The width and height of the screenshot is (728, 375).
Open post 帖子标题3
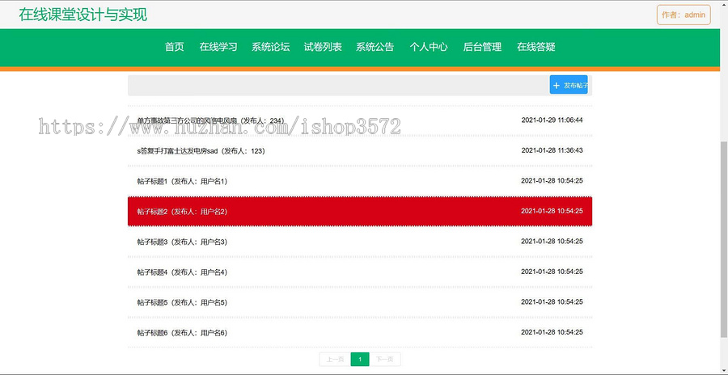click(360, 242)
